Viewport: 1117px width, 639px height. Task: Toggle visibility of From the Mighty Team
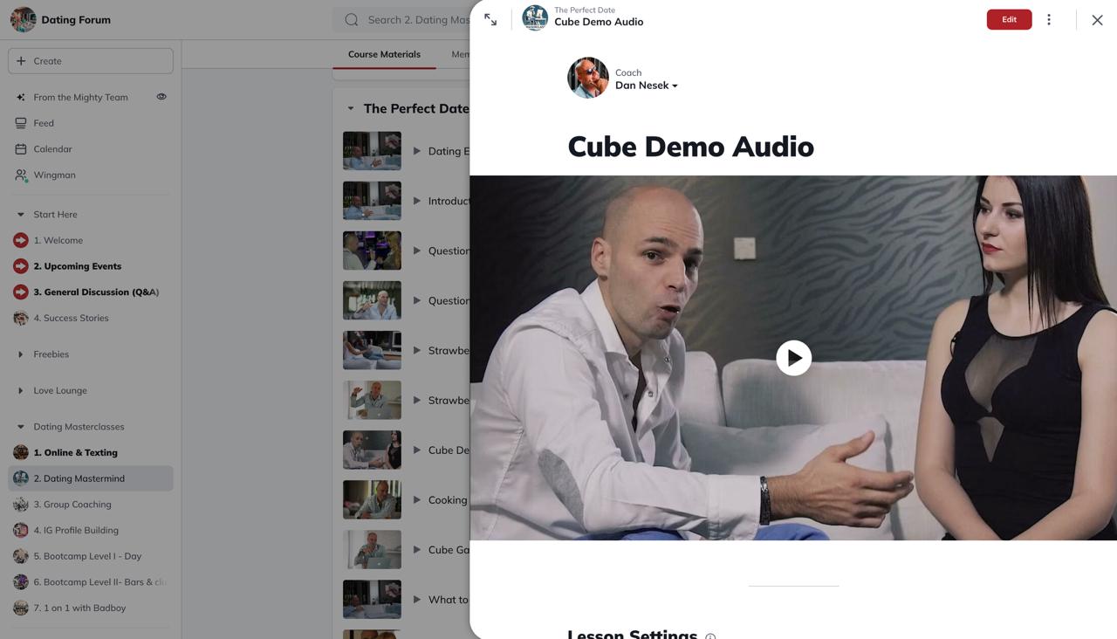(161, 97)
